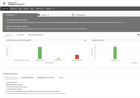Click the icon right of the overview tabs

pos(138,35)
